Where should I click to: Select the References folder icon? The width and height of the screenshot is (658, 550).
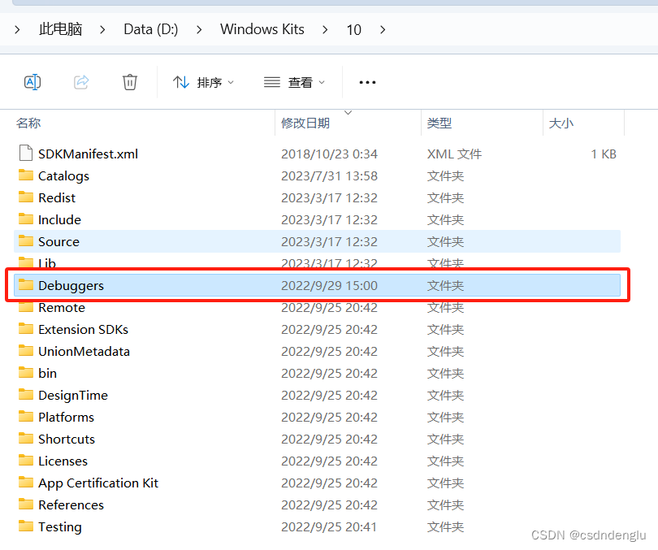[x=26, y=504]
